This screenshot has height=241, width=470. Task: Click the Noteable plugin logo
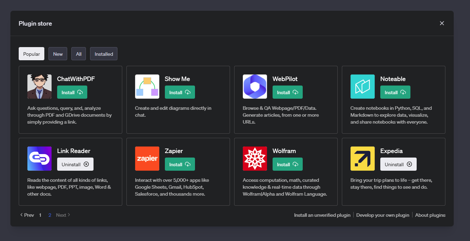coord(363,87)
